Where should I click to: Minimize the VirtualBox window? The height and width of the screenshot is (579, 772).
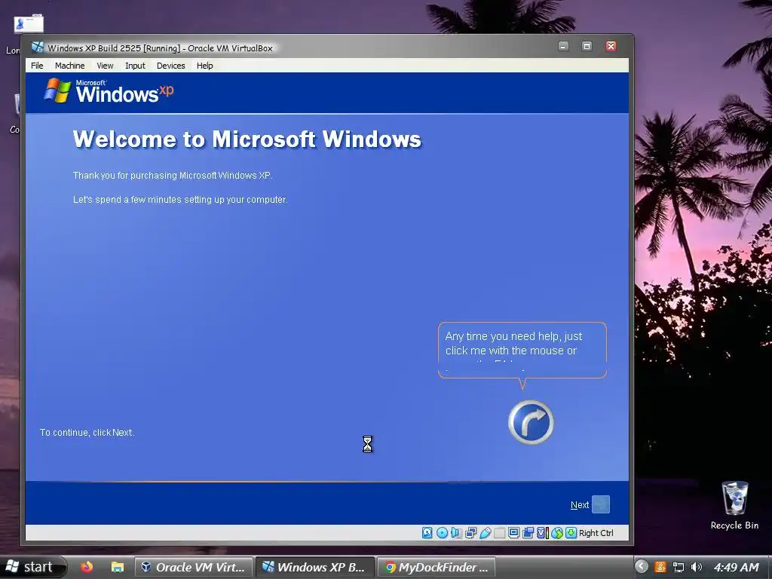[x=563, y=46]
